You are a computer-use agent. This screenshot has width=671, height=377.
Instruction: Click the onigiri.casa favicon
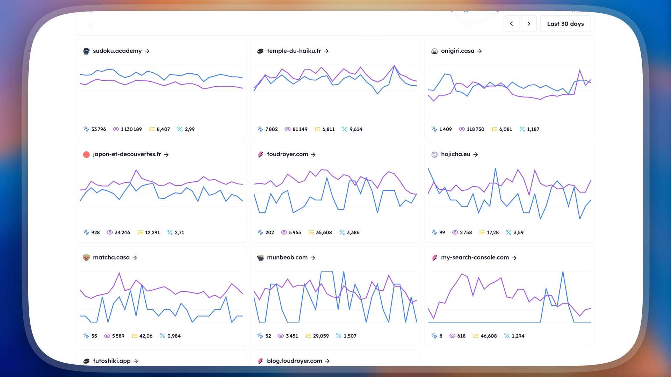(434, 51)
